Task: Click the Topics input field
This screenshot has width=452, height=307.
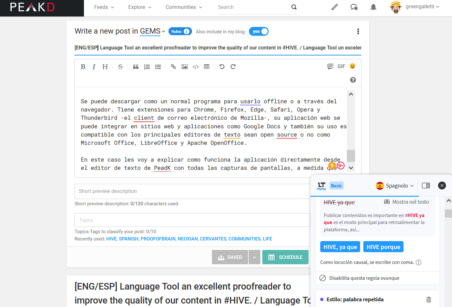Action: [x=192, y=220]
